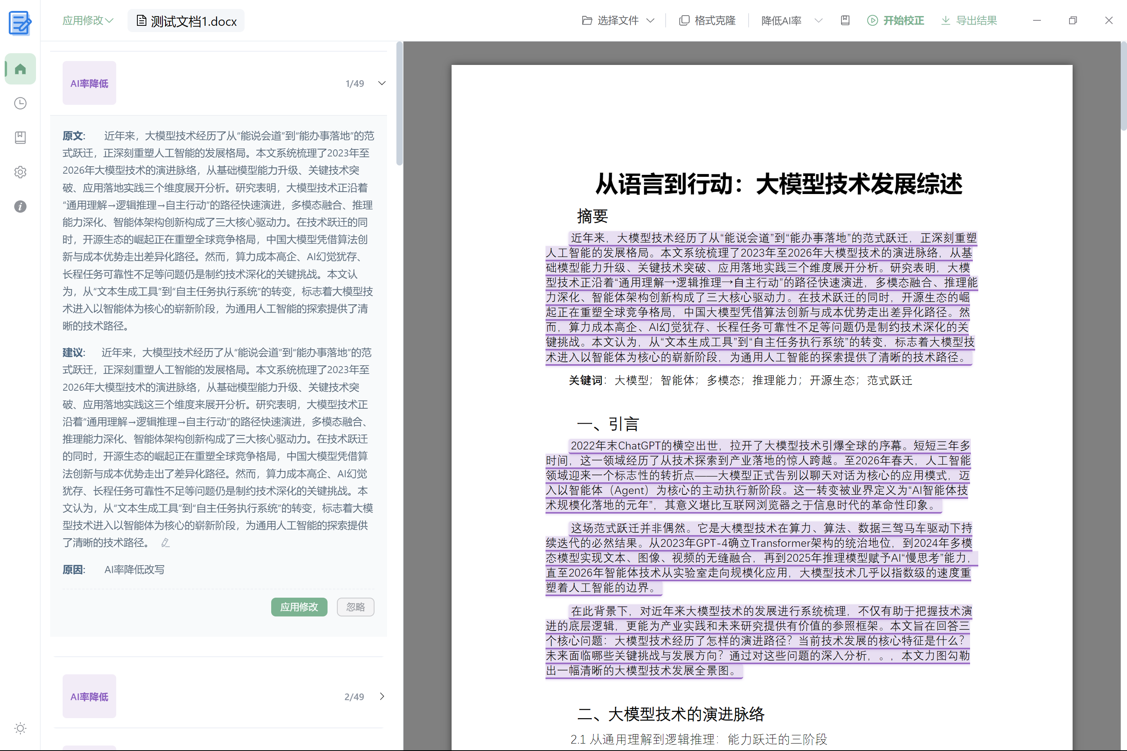Start correction with 开始校正
This screenshot has width=1127, height=751.
coord(896,21)
